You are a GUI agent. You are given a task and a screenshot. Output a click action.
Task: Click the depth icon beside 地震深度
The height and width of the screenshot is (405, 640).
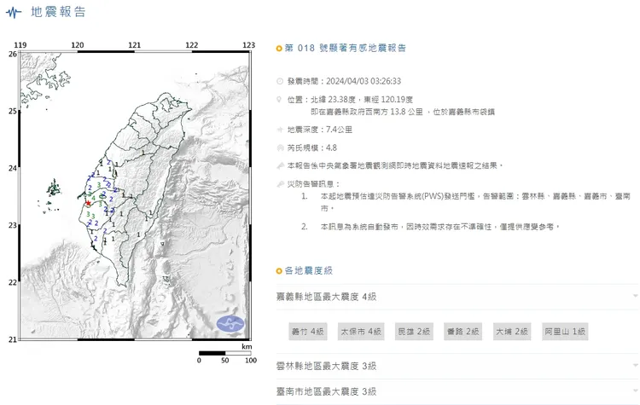[x=280, y=130]
